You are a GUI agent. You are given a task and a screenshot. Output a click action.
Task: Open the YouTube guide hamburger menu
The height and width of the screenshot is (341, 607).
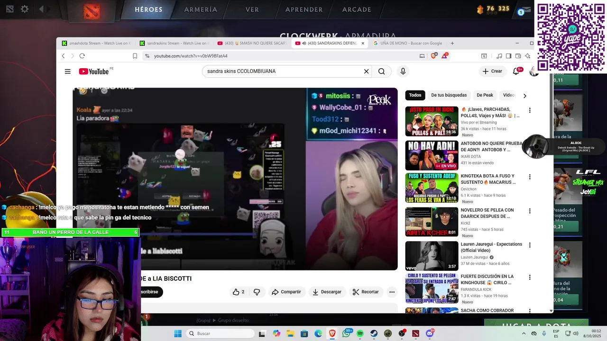(68, 72)
